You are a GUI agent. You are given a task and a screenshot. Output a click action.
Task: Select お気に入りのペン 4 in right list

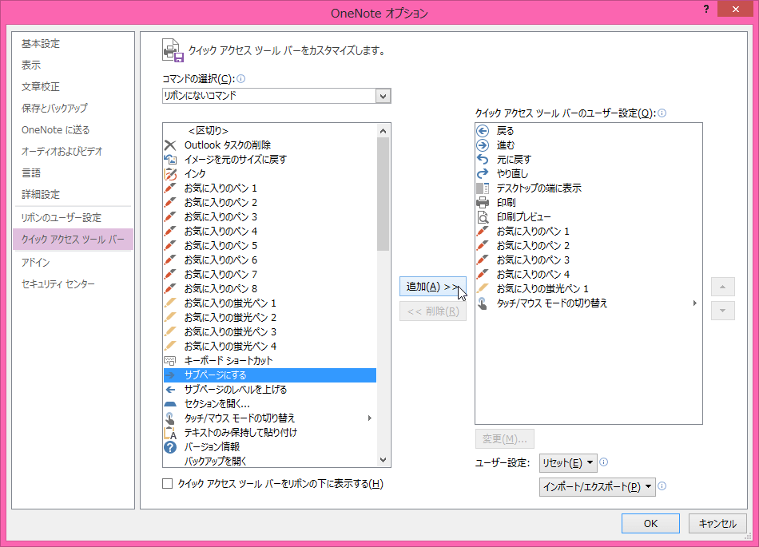[x=588, y=274]
